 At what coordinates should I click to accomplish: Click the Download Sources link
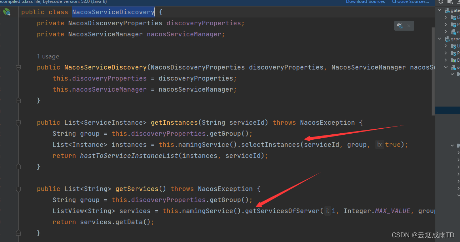click(x=365, y=2)
